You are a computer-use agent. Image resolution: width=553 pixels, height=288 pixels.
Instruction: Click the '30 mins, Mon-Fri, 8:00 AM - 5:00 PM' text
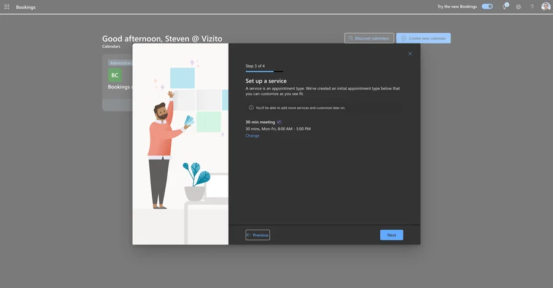point(278,129)
